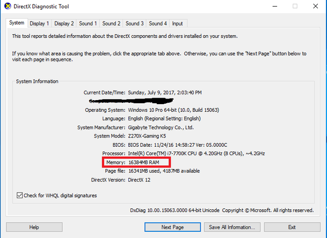Click the Next Page button
The image size is (327, 238).
(x=172, y=227)
